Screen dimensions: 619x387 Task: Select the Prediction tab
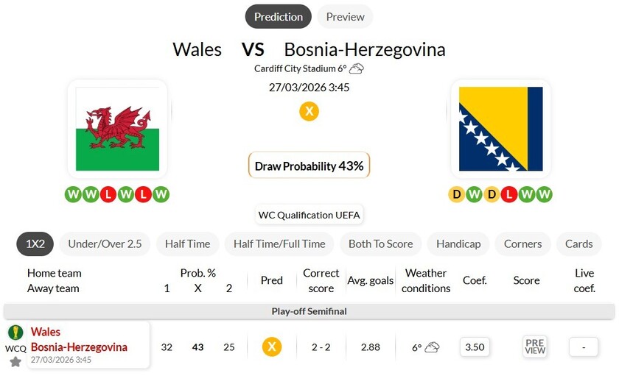coord(279,17)
